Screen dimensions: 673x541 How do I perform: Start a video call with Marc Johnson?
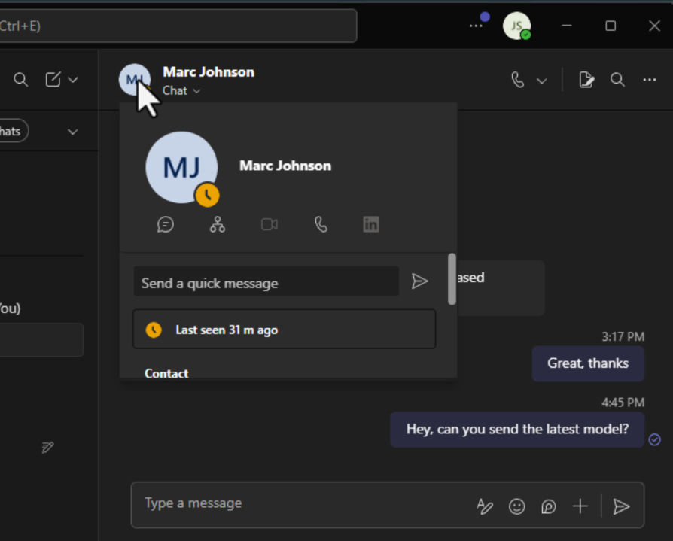pyautogui.click(x=269, y=223)
